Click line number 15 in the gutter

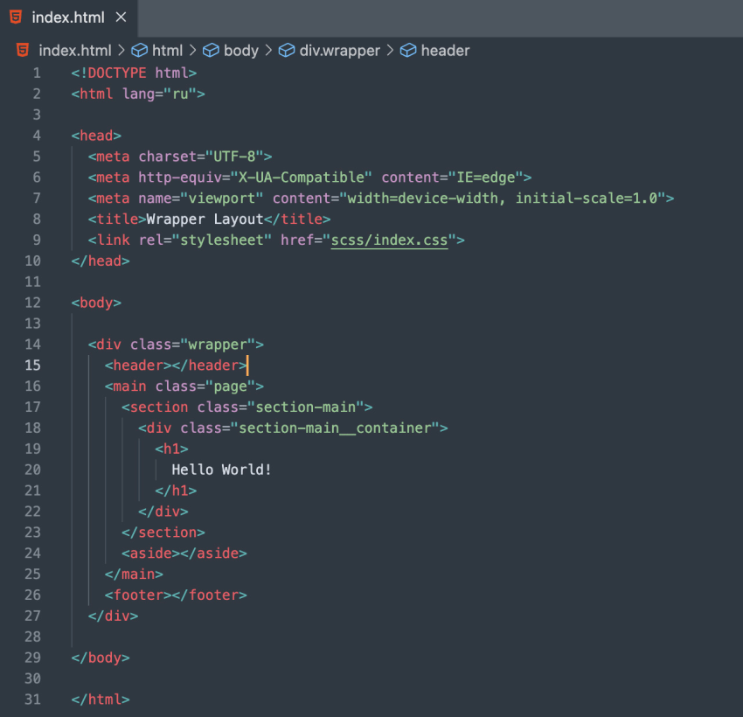pyautogui.click(x=32, y=365)
